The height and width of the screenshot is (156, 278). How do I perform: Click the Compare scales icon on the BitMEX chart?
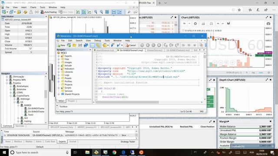pos(212,23)
